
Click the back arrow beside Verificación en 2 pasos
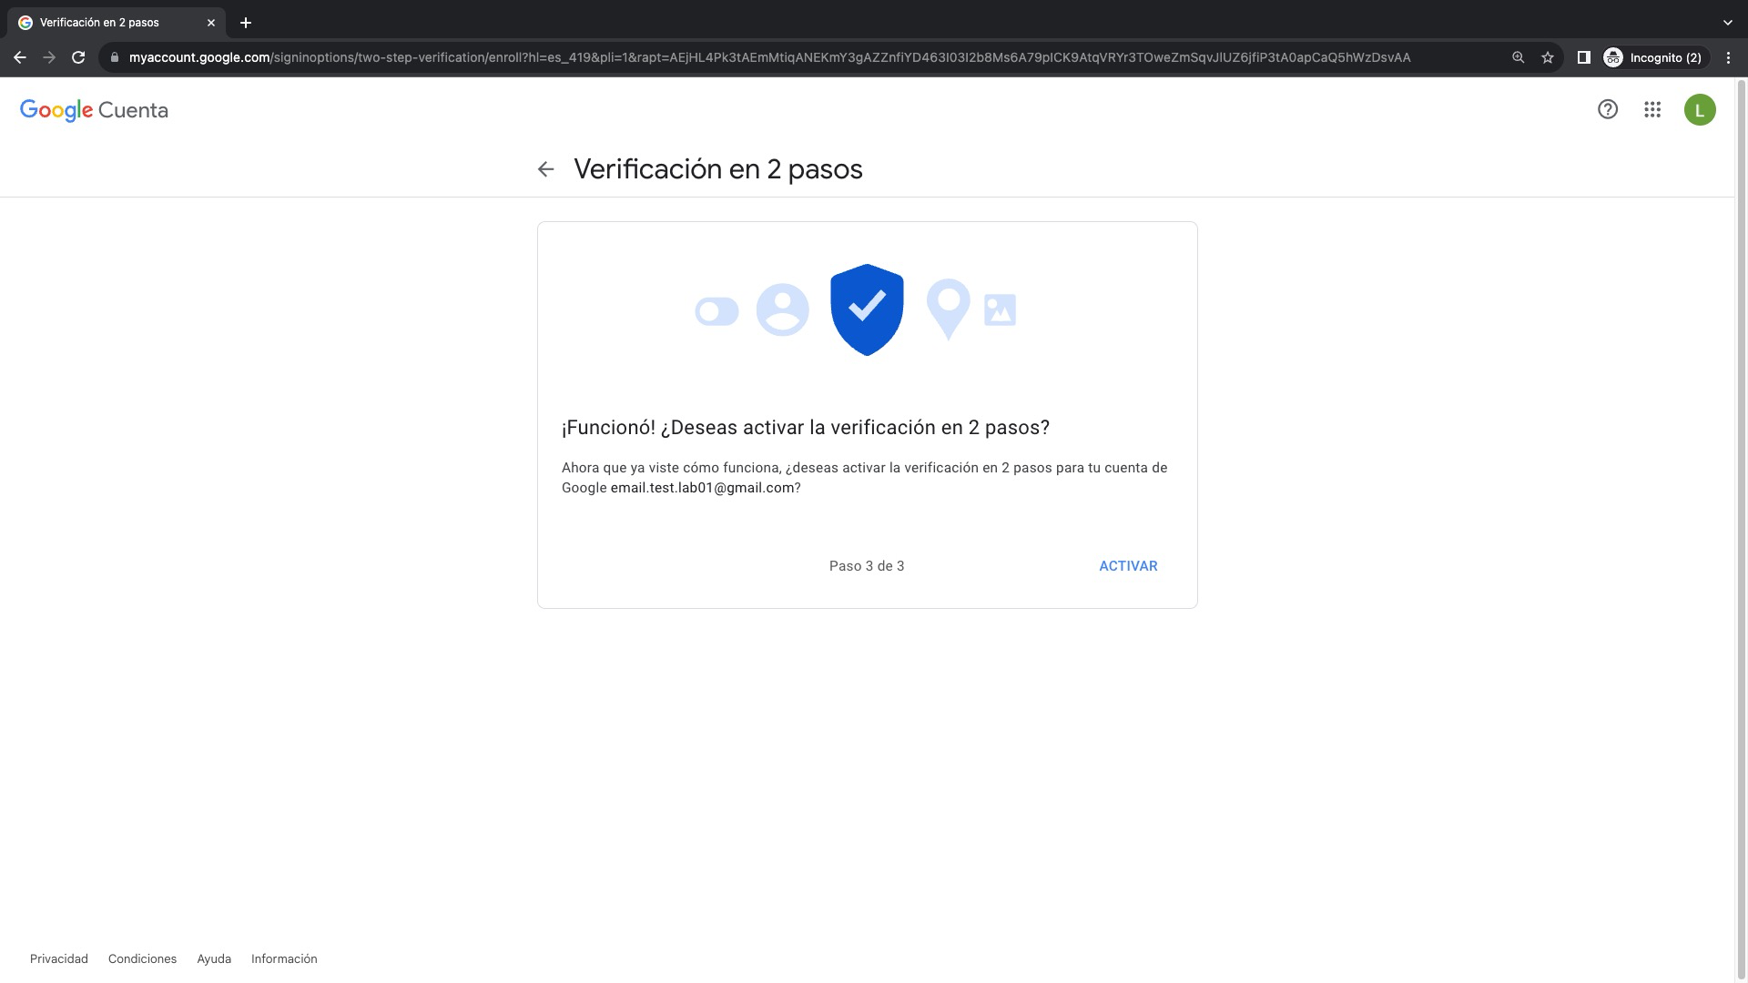[545, 169]
